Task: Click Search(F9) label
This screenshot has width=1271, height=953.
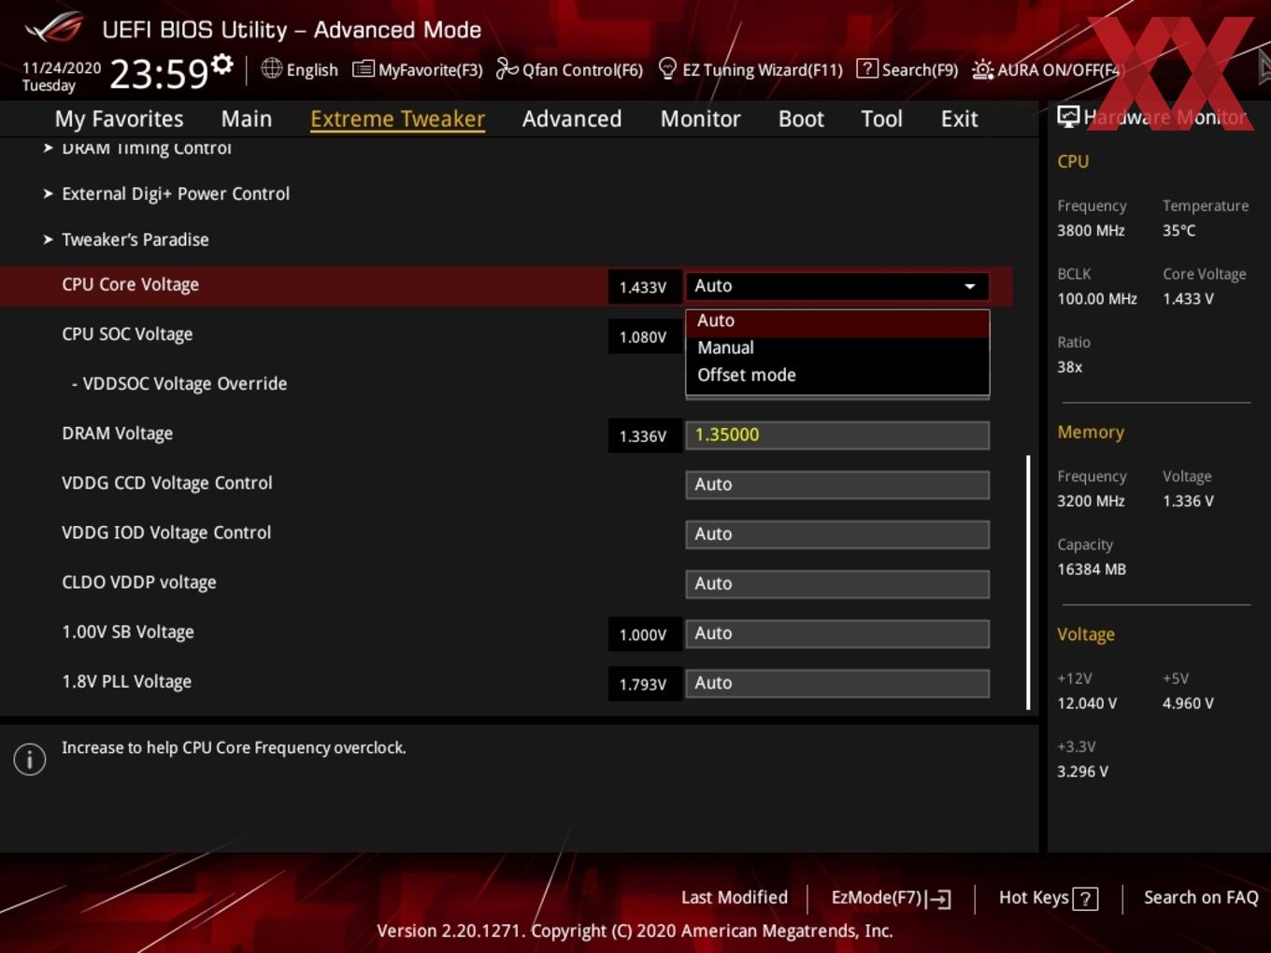Action: pos(920,70)
